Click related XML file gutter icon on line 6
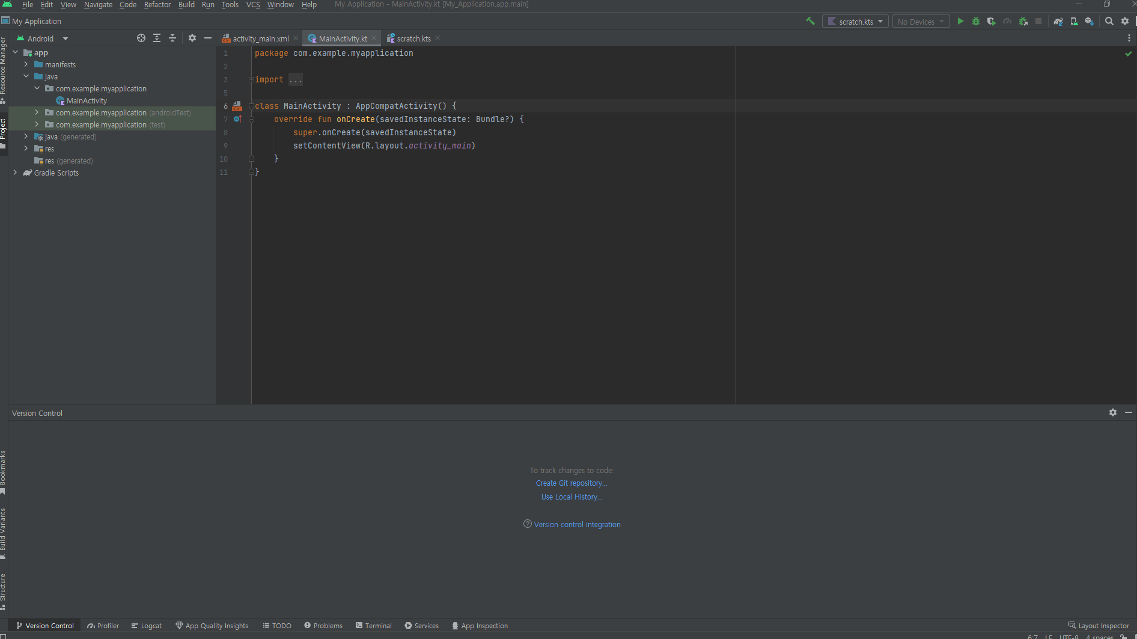The height and width of the screenshot is (639, 1137). pos(237,106)
